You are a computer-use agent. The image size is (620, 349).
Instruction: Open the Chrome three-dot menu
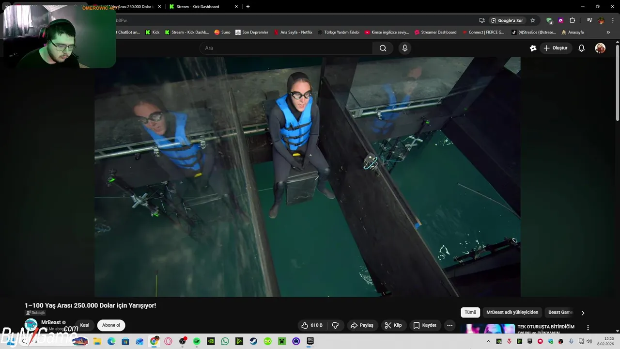612,20
